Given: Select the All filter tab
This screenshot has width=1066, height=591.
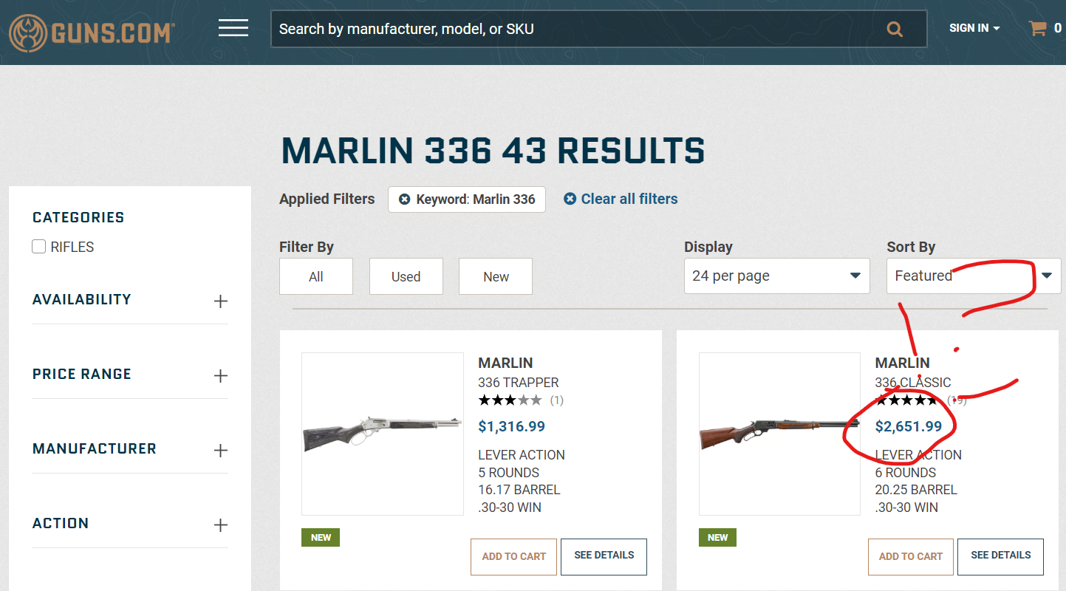Looking at the screenshot, I should (x=316, y=276).
